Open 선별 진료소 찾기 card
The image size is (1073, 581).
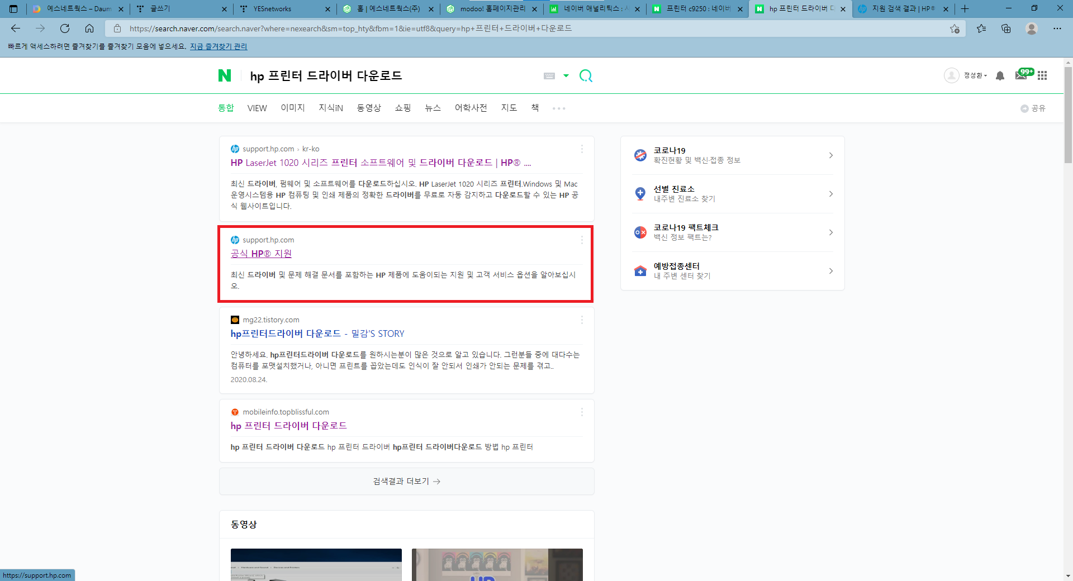733,194
